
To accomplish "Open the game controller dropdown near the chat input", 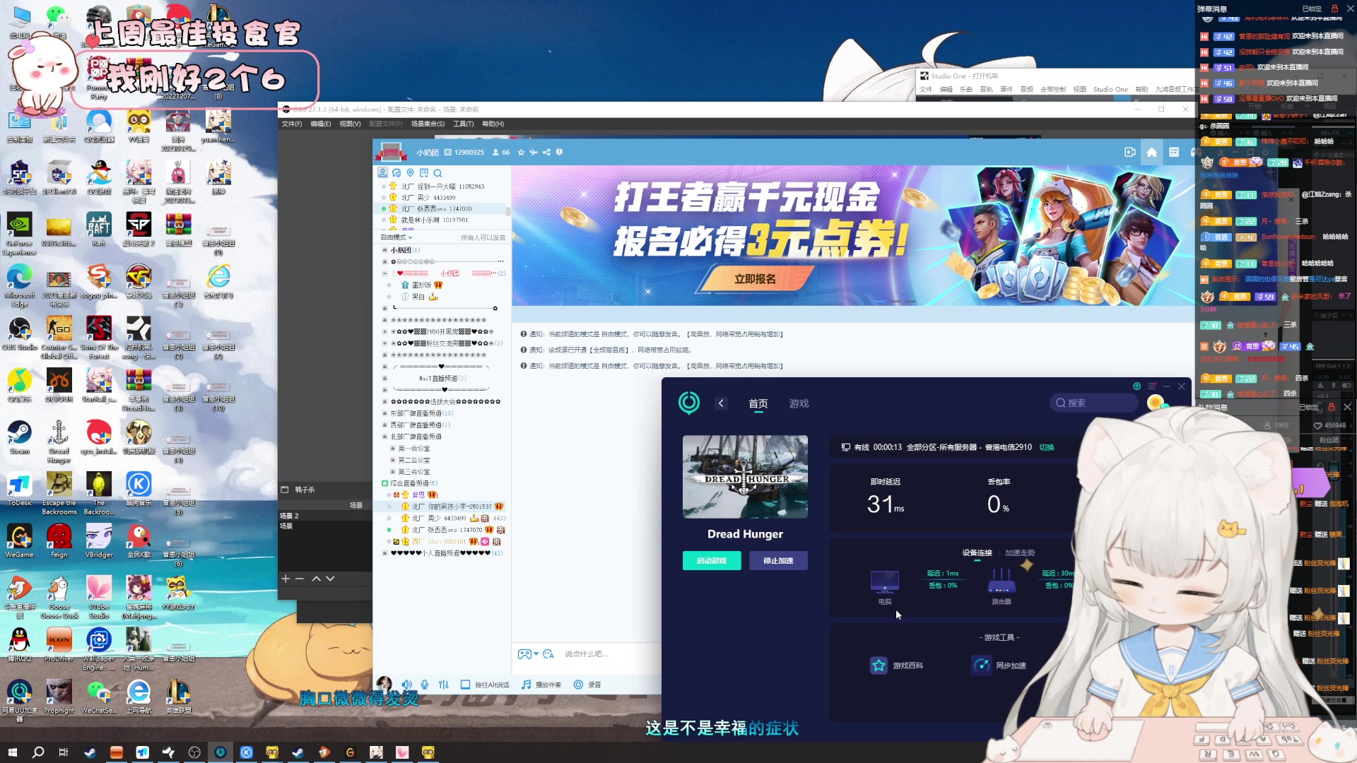I will tap(529, 654).
